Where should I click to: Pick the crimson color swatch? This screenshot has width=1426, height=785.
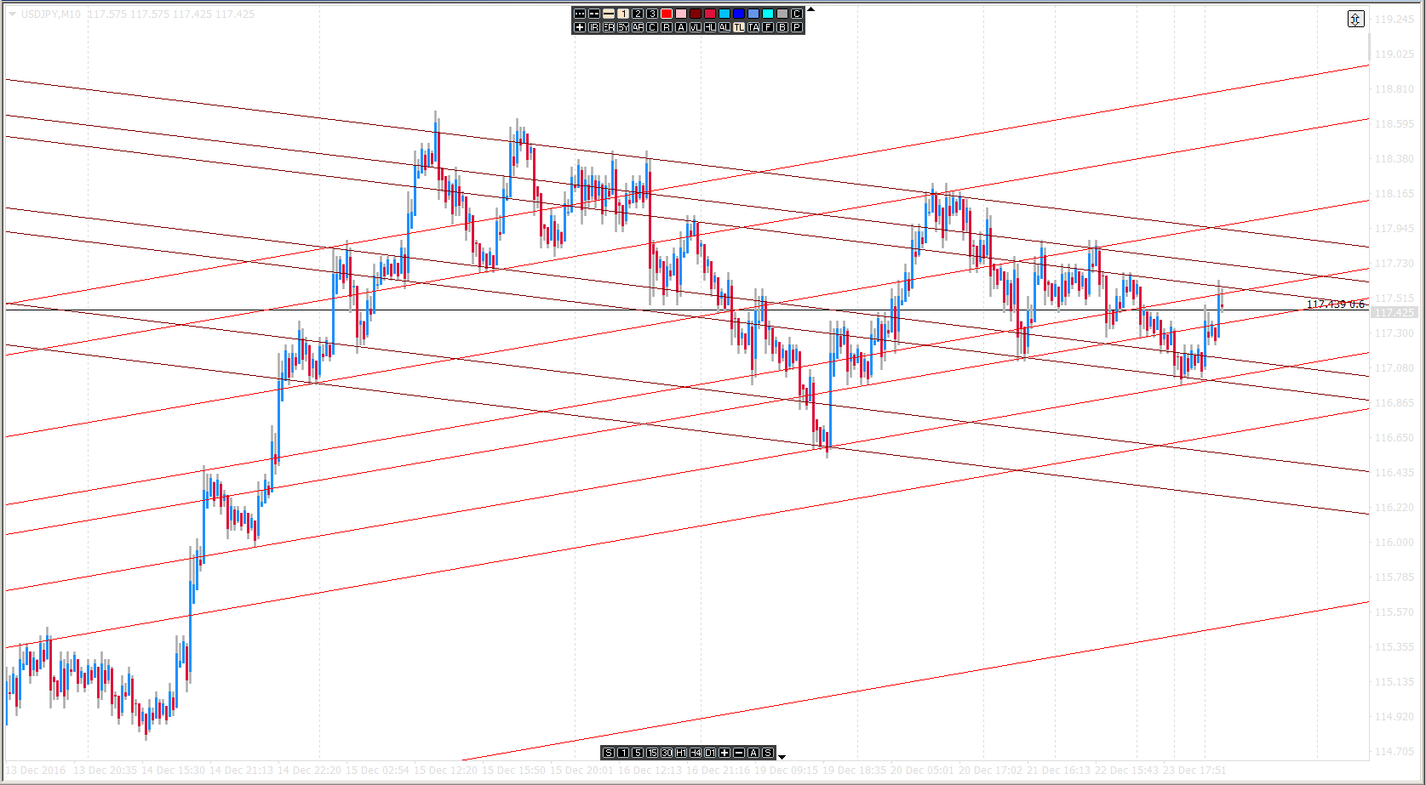tap(710, 14)
